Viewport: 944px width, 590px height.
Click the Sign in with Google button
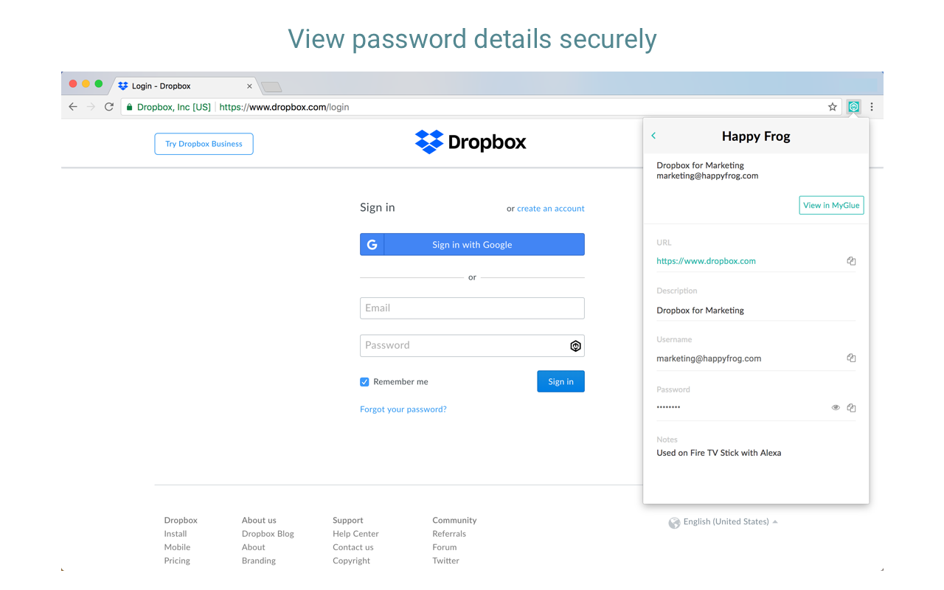pos(472,244)
